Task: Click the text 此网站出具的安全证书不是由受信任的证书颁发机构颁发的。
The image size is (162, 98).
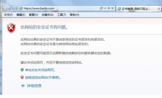Action: tap(63, 39)
